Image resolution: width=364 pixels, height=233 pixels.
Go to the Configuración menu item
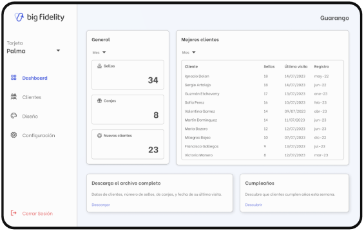[39, 135]
